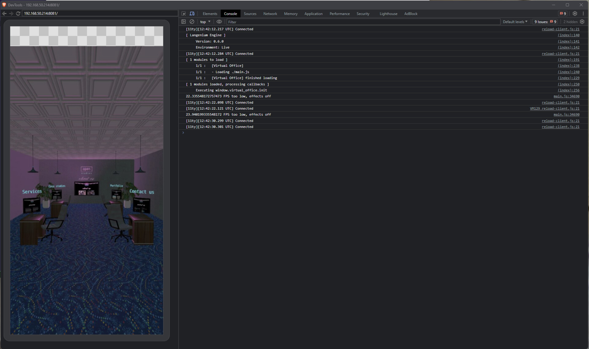Image resolution: width=589 pixels, height=349 pixels.
Task: Reload the page using the refresh icon
Action: pos(18,13)
